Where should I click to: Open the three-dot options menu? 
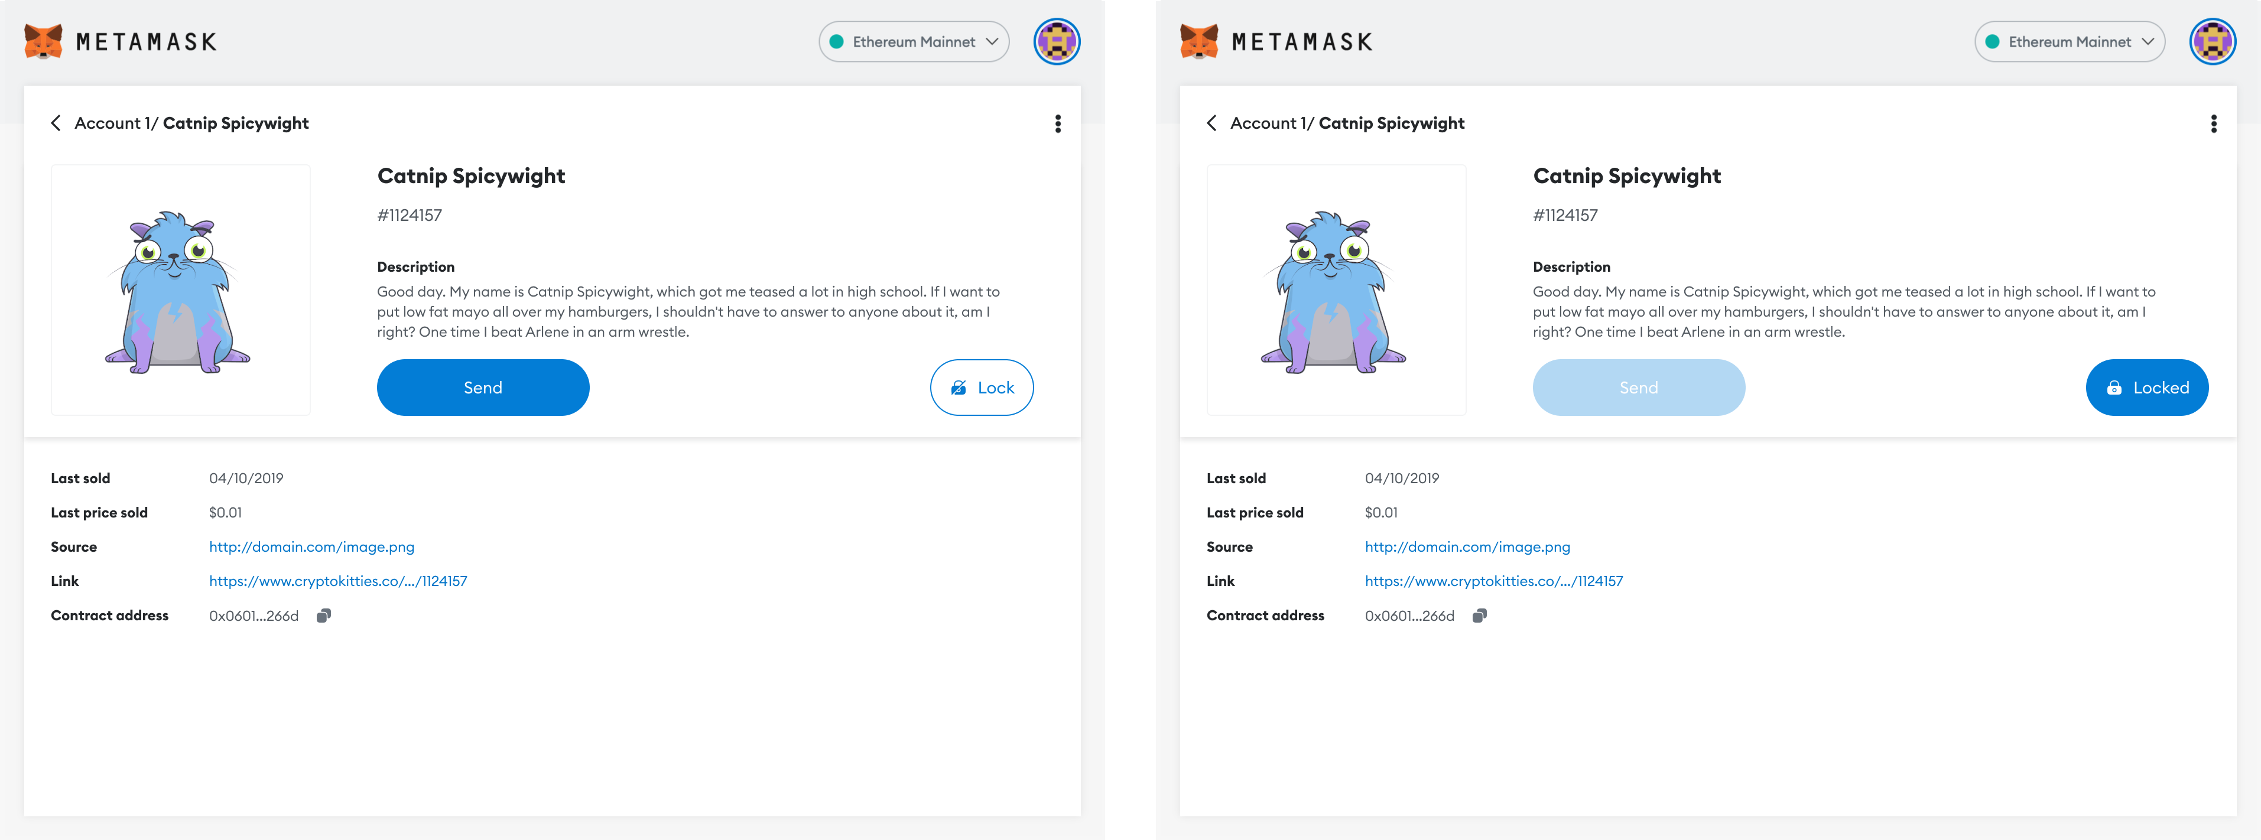pos(1058,123)
